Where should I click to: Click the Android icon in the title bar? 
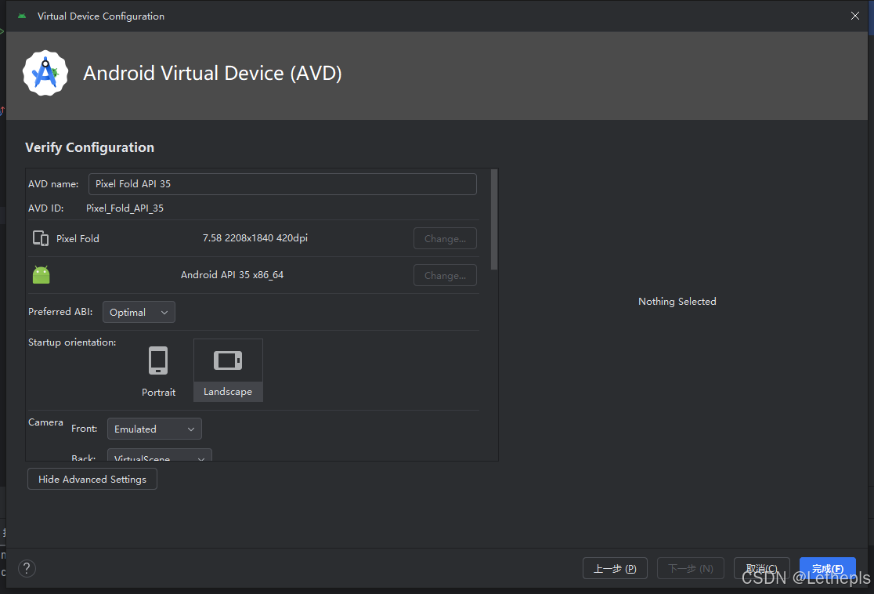click(22, 16)
